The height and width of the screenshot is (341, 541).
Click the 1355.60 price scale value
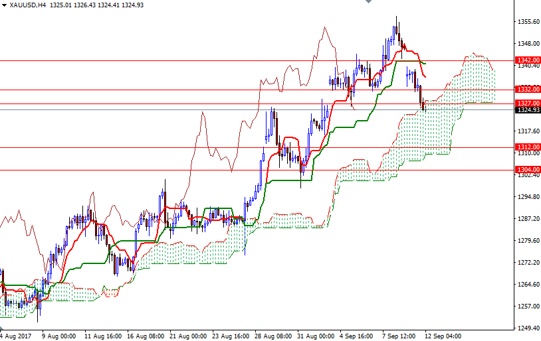(x=527, y=22)
